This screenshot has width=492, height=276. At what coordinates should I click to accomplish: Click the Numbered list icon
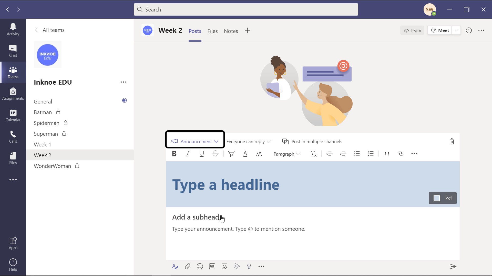click(x=371, y=154)
